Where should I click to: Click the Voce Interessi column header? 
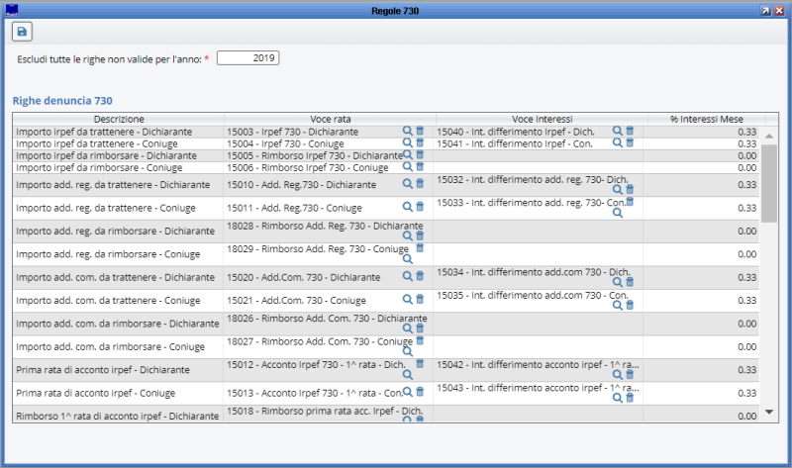(x=542, y=119)
